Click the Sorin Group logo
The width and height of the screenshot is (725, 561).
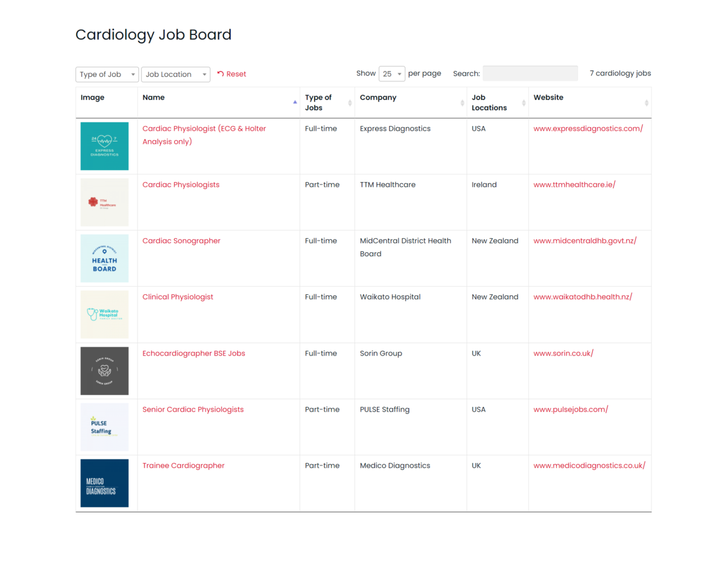pos(104,371)
